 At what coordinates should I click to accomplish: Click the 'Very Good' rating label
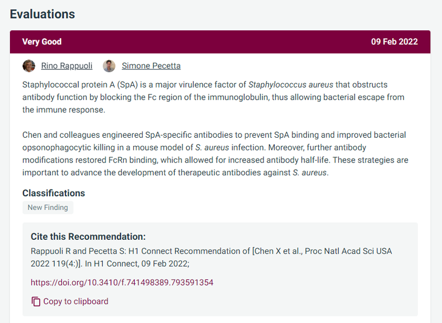(42, 41)
